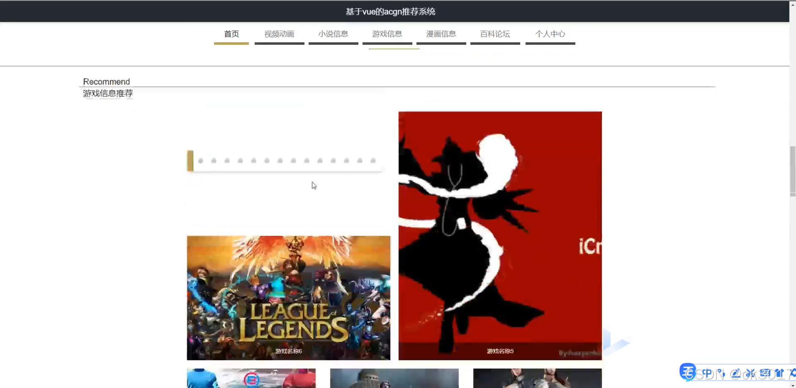Open the 个人中心 tab

click(x=550, y=34)
